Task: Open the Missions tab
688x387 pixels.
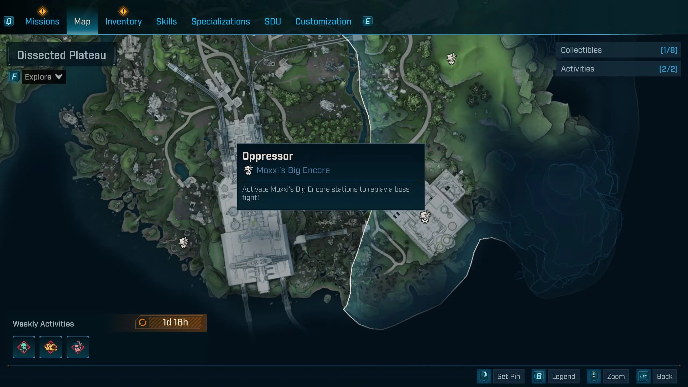Action: (42, 21)
